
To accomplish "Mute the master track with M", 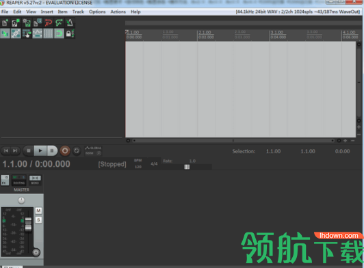I will [x=38, y=211].
